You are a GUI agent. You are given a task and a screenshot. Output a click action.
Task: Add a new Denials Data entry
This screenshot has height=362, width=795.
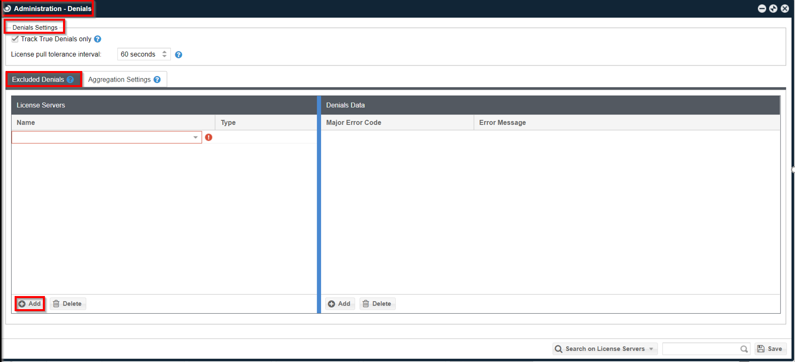pyautogui.click(x=339, y=304)
